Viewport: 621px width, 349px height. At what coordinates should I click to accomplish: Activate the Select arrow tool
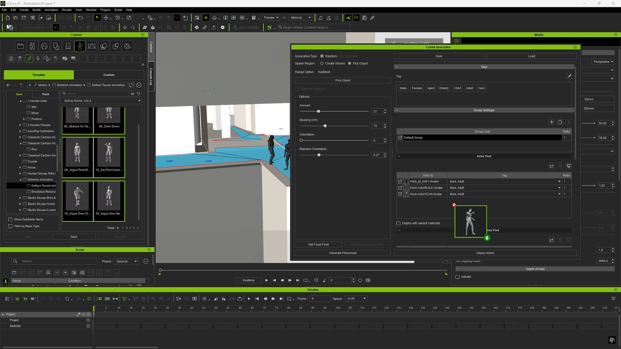97,18
